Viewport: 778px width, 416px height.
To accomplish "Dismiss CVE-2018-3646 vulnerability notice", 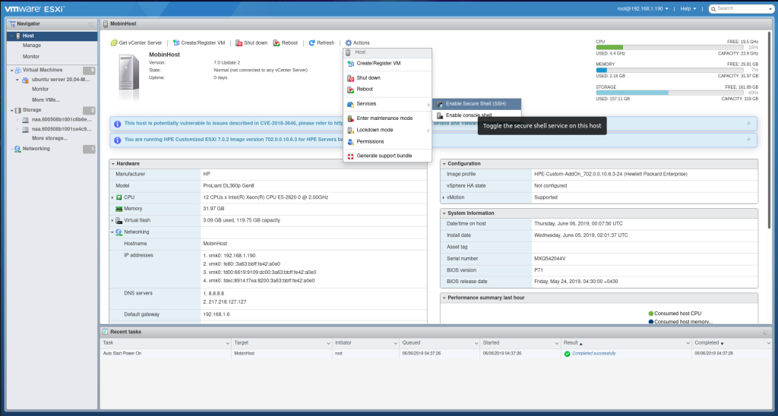I will [x=748, y=123].
